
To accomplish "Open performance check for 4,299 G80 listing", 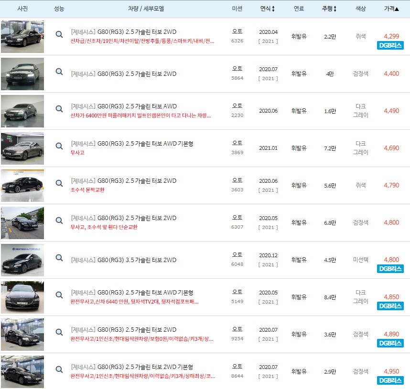I will [x=59, y=34].
